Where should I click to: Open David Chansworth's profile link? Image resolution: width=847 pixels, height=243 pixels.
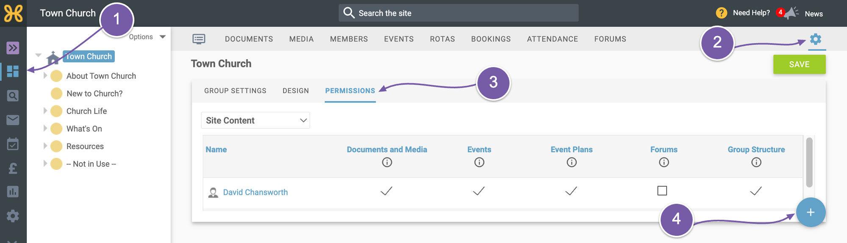pyautogui.click(x=255, y=192)
